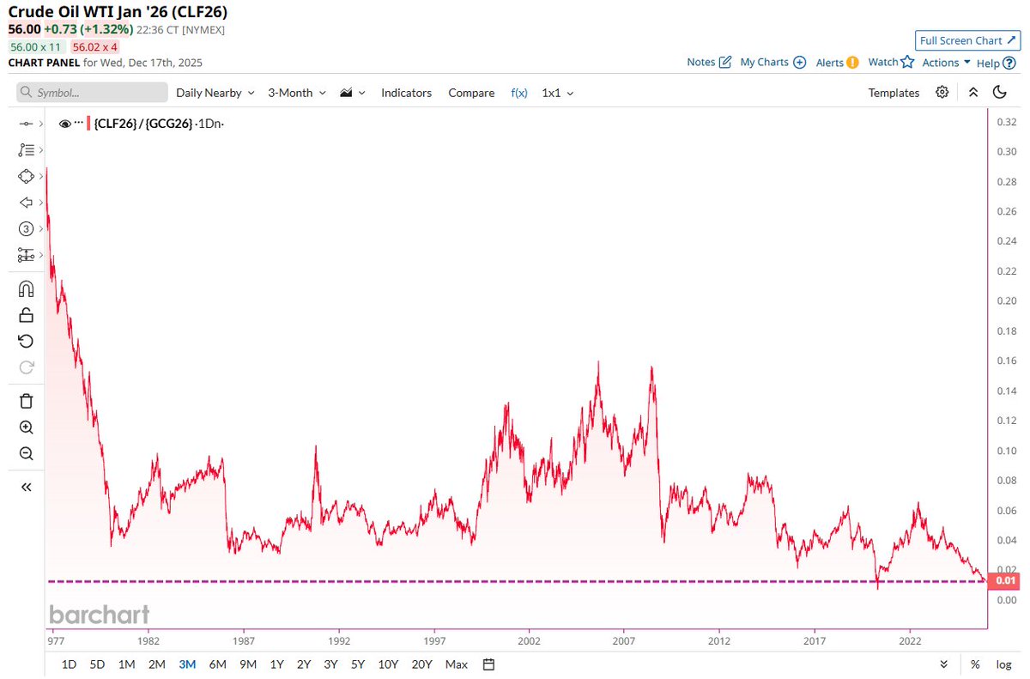Open chart settings with gear icon

942,92
